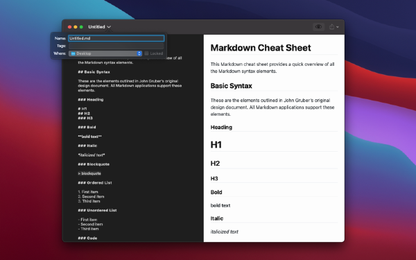Screen dimensions: 416x260
Task: Click the '*italicized text*' line in editor
Action: tap(92, 155)
